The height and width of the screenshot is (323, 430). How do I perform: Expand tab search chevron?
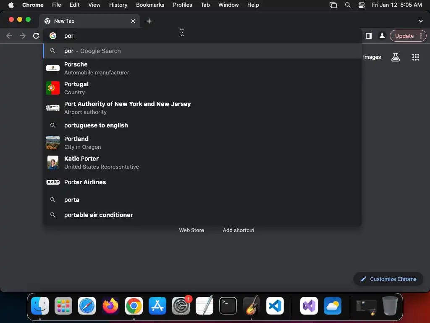click(421, 21)
